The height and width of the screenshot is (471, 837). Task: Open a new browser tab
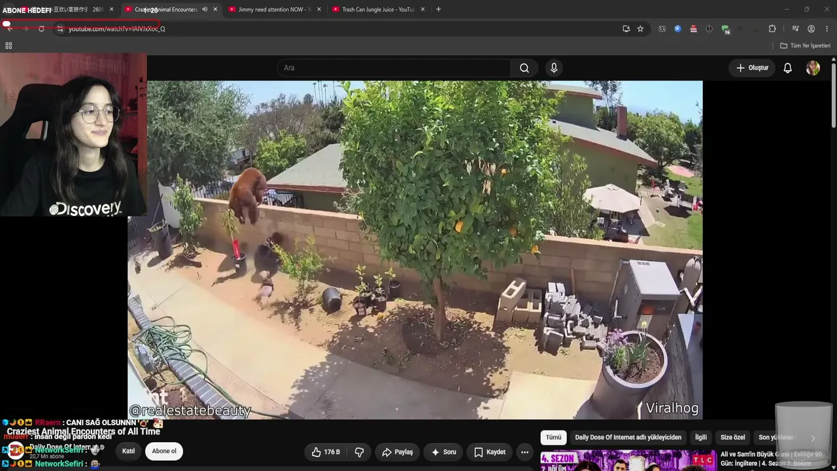coord(438,9)
